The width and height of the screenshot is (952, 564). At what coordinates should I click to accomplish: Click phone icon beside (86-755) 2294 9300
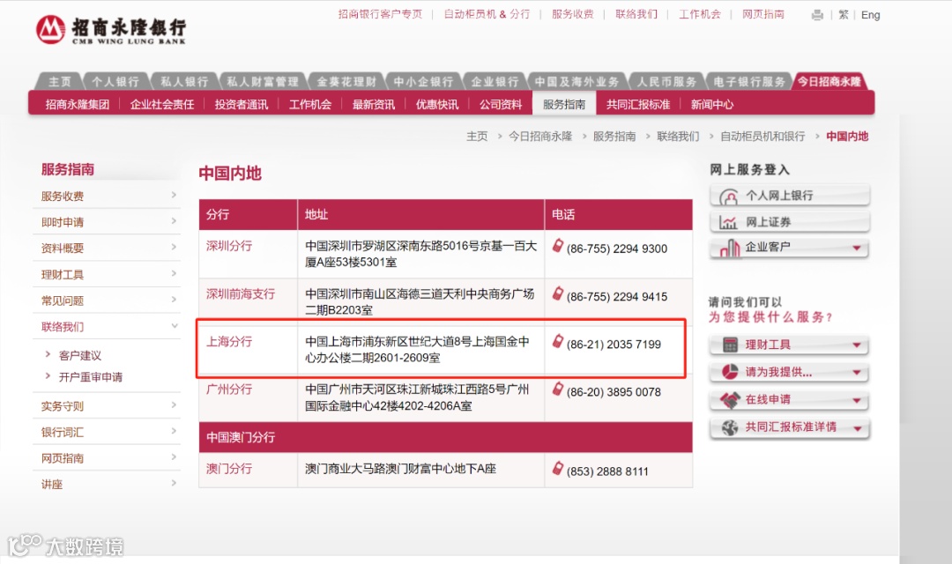pos(557,246)
